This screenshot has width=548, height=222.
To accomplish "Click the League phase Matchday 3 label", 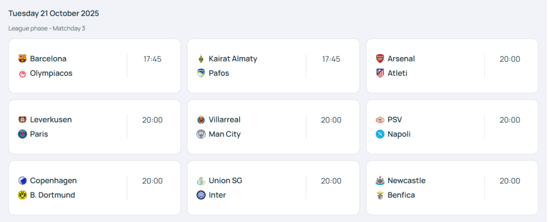I will click(47, 28).
